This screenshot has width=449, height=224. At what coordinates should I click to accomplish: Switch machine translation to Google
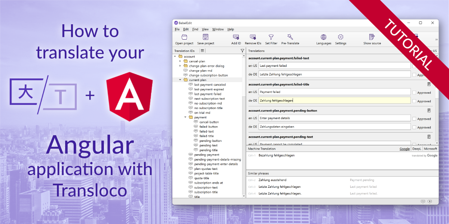(404, 149)
